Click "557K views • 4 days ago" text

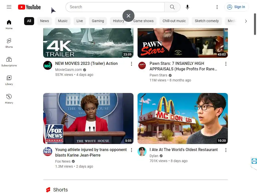pyautogui.click(x=74, y=75)
